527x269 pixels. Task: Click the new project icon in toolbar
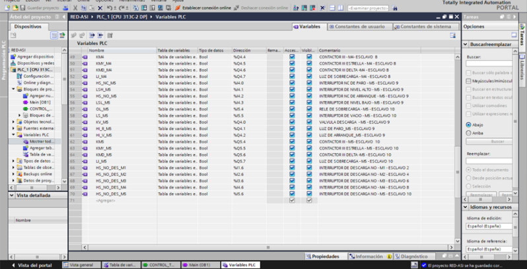[x=7, y=8]
